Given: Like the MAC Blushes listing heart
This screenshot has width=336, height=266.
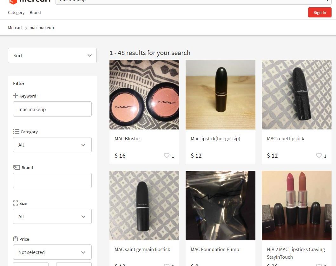Looking at the screenshot, I should pos(167,155).
